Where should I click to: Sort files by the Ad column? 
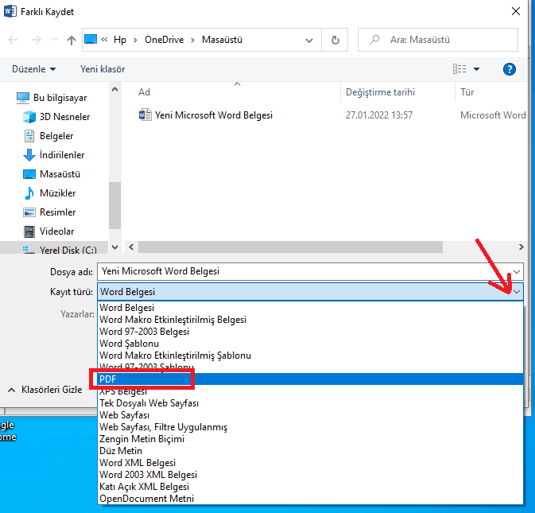144,92
